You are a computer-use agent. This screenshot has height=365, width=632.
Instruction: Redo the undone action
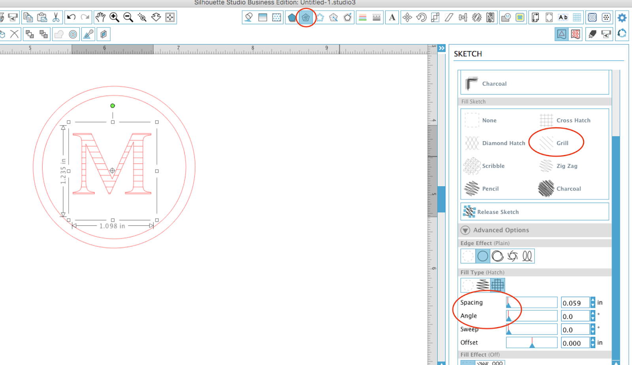coord(85,17)
